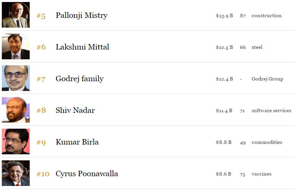The image size is (295, 190).
Task: Click the software services source text
Action: pos(271,111)
